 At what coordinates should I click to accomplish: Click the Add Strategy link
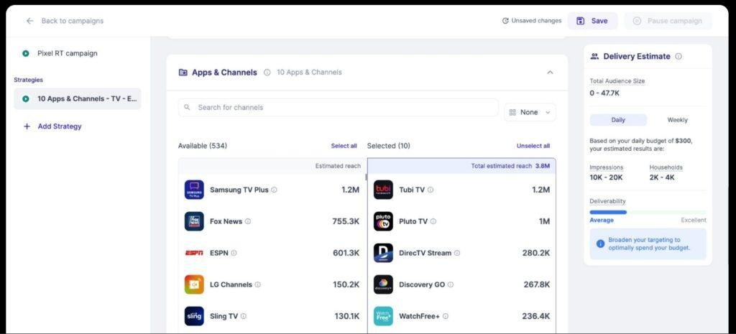coord(60,126)
